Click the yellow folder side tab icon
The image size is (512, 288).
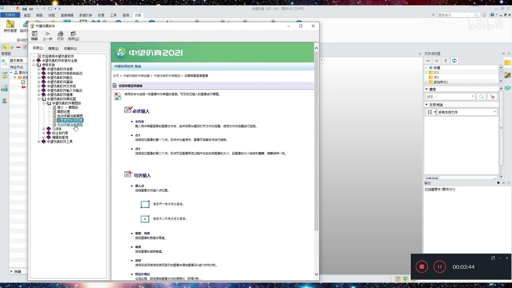click(508, 63)
